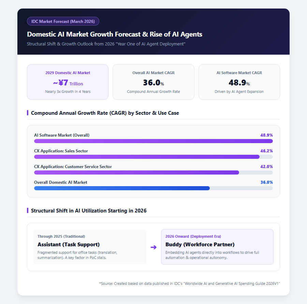Select the AI Software Market CAGR card

239,82
